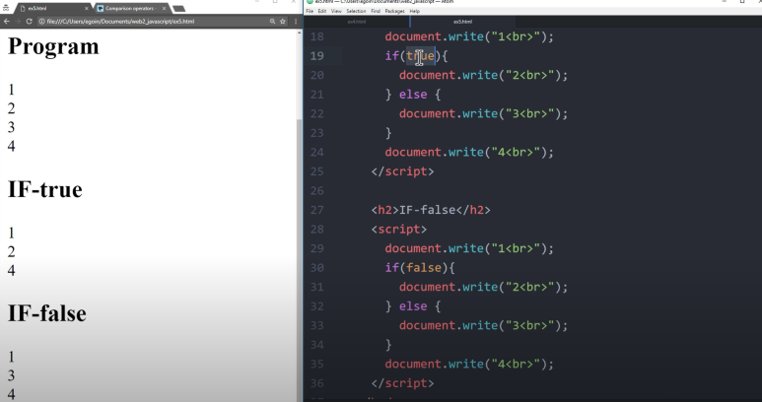Viewport: 762px width, 402px height.
Task: Switch to Comparison operators browser tab
Action: (x=132, y=8)
